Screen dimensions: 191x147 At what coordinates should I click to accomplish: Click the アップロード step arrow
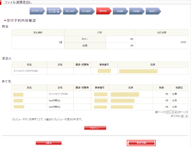(x=37, y=11)
